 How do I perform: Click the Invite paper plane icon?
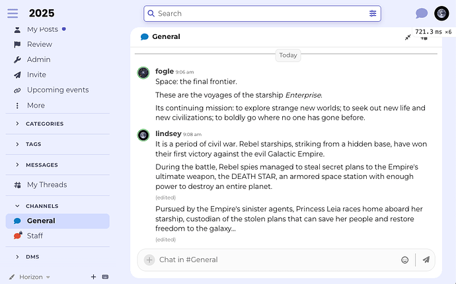pyautogui.click(x=17, y=75)
